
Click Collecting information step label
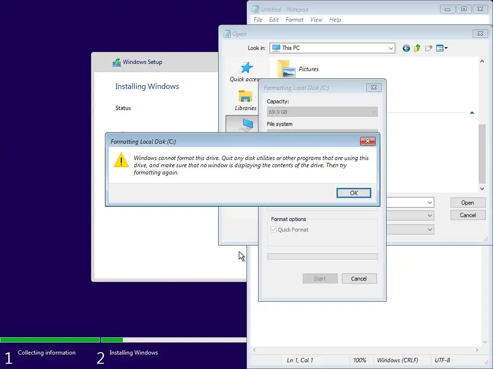pos(47,353)
